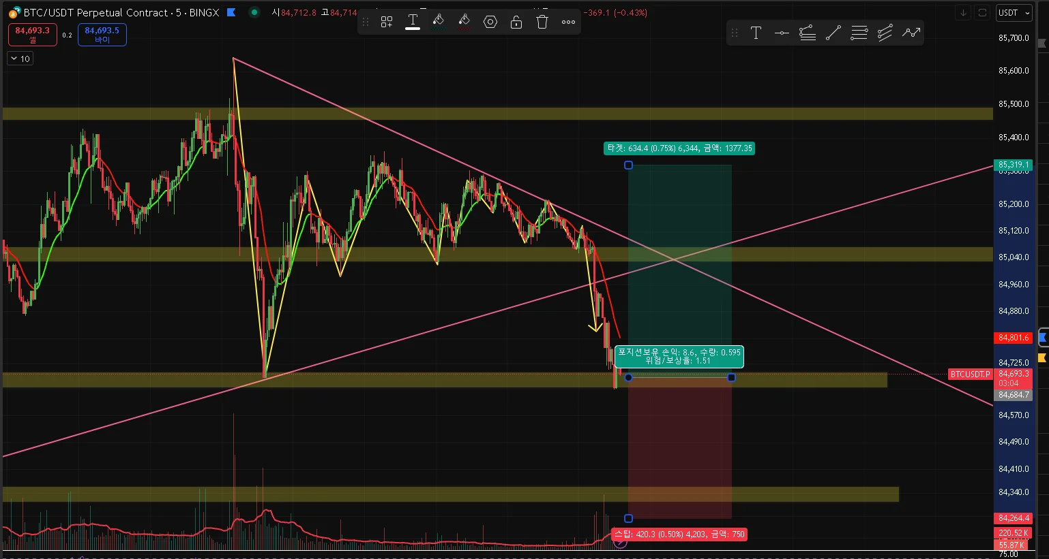Click the entry-level left circle handle
The image size is (1049, 559).
click(629, 377)
